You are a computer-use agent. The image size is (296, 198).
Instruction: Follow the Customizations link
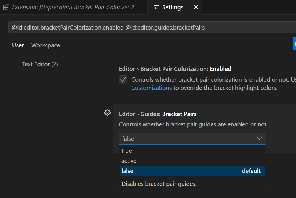(x=152, y=88)
